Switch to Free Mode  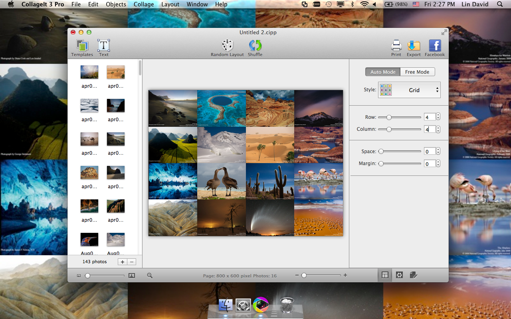pos(417,72)
